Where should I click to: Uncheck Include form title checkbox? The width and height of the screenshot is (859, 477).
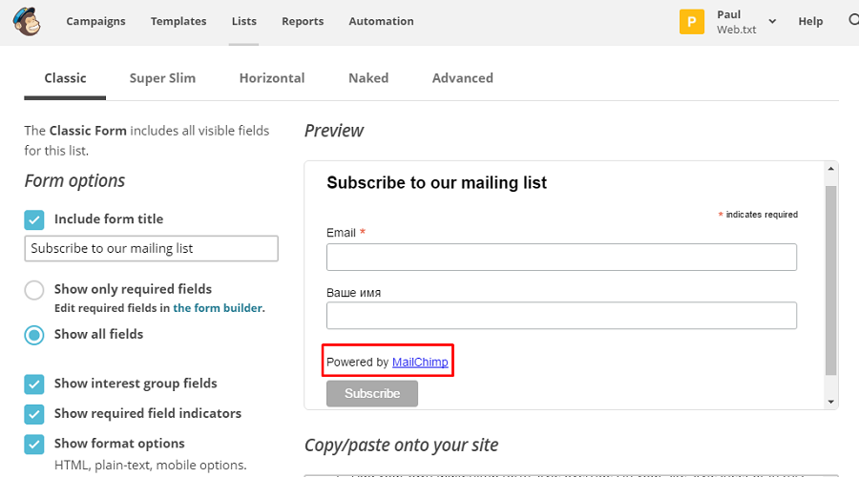pos(34,219)
